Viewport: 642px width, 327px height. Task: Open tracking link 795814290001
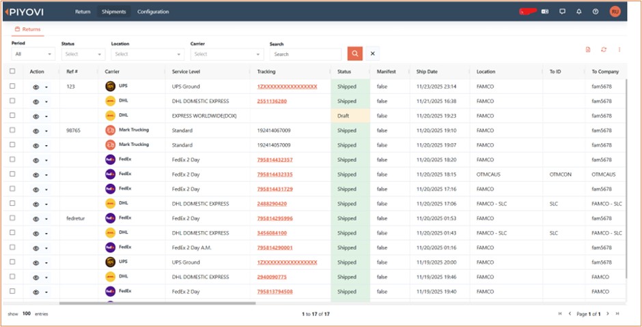(275, 248)
